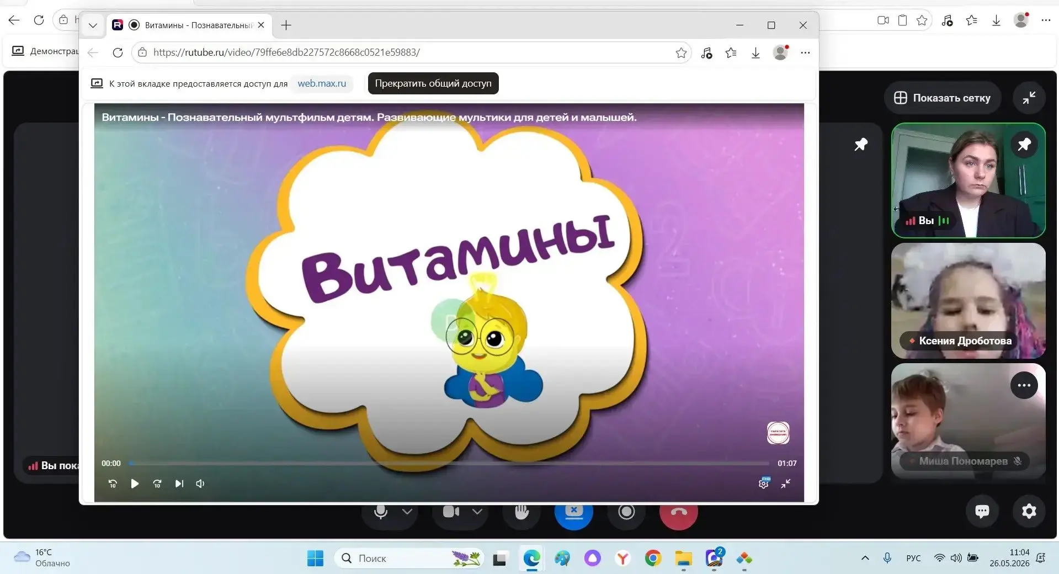Open browser menu dots in front window
This screenshot has width=1059, height=574.
tap(805, 53)
